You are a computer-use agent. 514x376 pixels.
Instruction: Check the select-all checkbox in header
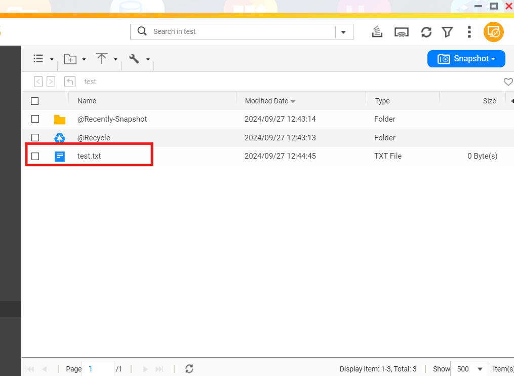click(x=34, y=101)
